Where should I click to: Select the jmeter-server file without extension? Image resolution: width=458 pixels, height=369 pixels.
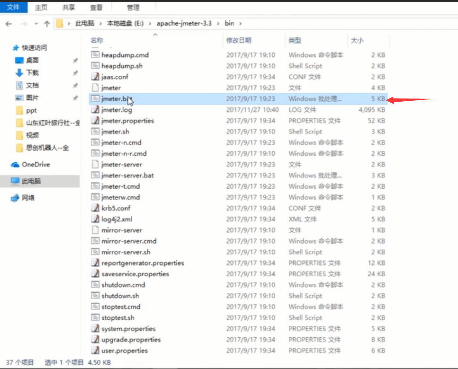(121, 164)
